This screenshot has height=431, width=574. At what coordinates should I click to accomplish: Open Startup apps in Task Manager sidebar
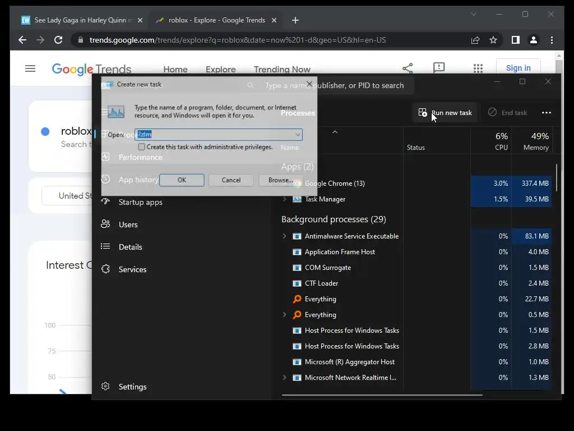click(140, 202)
